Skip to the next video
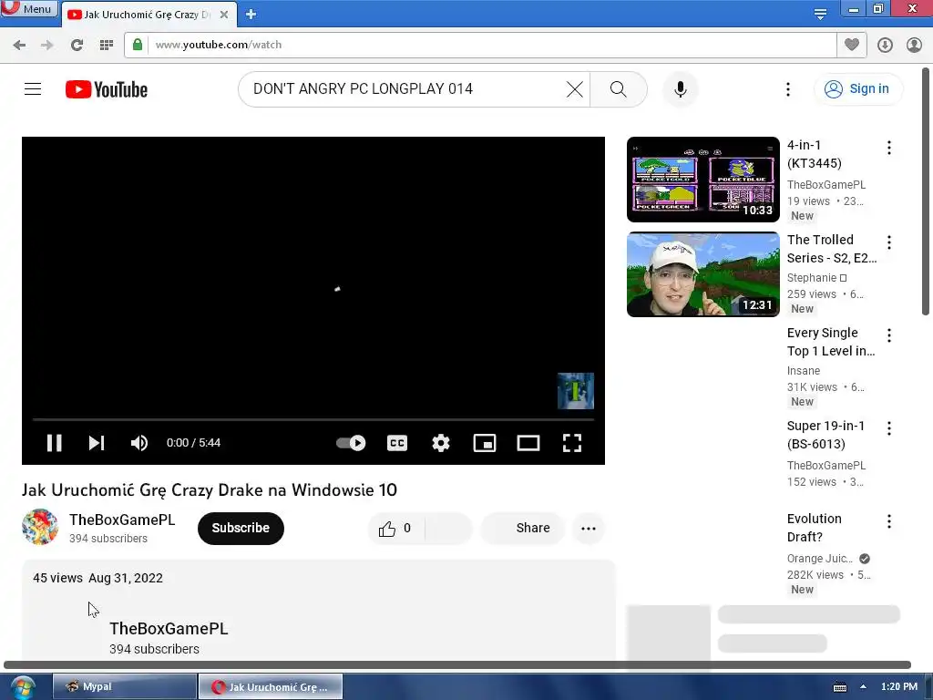The height and width of the screenshot is (700, 933). click(x=97, y=443)
